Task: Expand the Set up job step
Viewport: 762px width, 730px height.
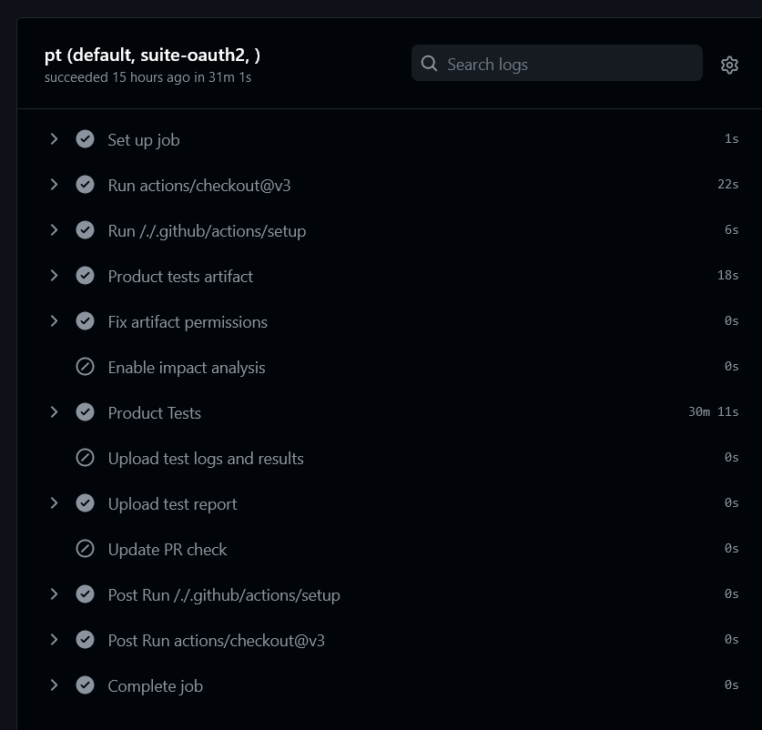Action: click(x=54, y=139)
